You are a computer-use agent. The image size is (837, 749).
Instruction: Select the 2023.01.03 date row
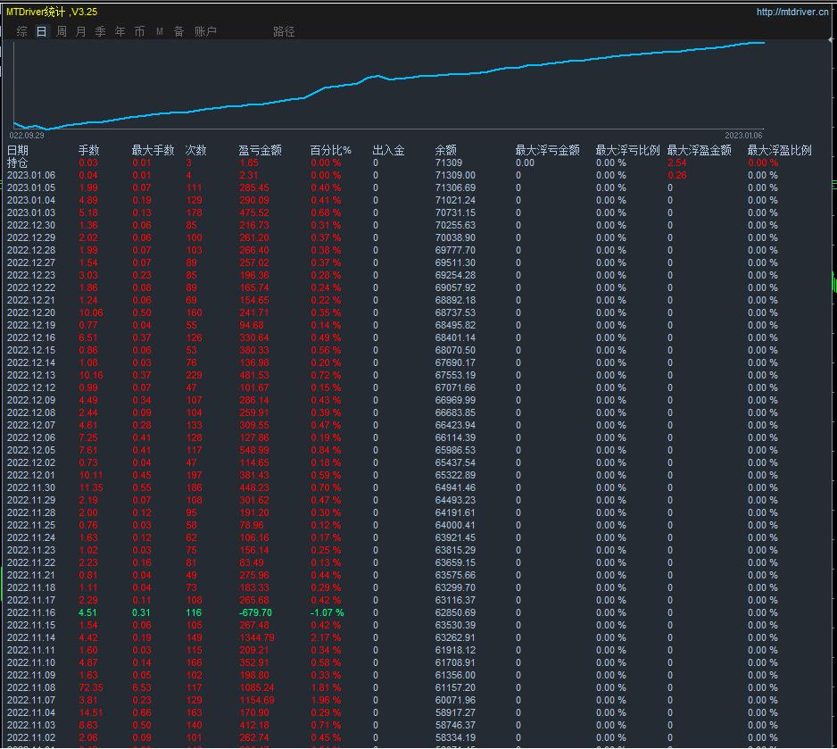(31, 213)
